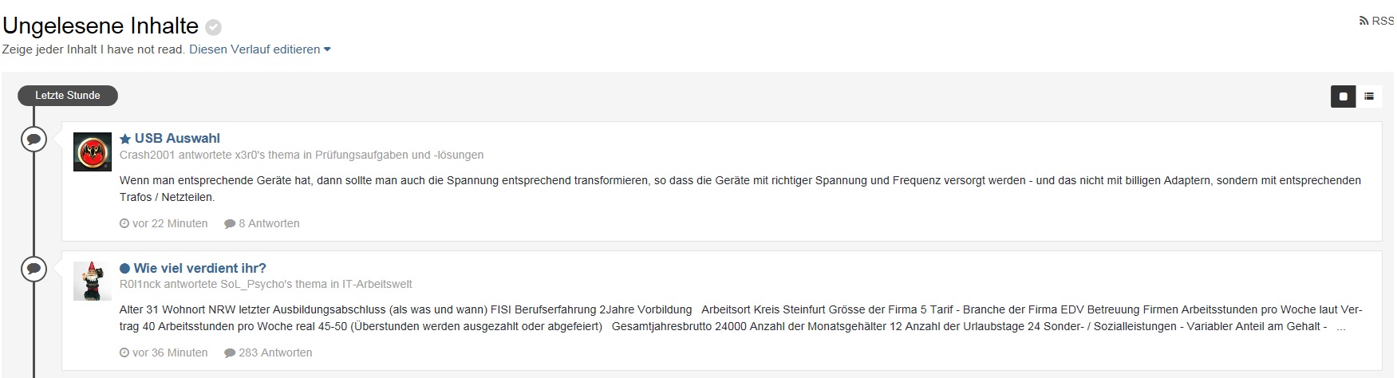
Task: Click the timeline speech bubble for Wie viel verdient ihr?
Action: pyautogui.click(x=34, y=268)
